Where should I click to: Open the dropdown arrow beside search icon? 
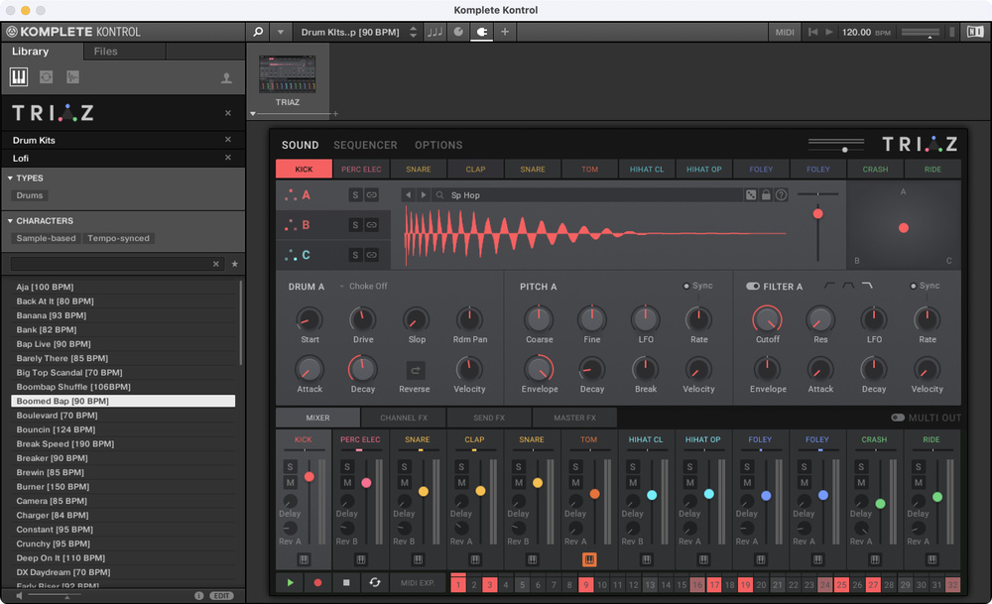(x=281, y=32)
